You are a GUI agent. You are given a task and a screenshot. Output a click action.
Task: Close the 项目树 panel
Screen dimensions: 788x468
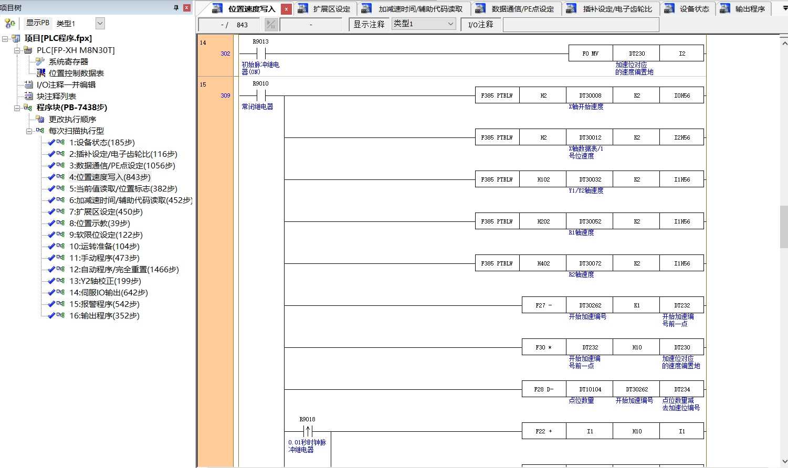click(x=186, y=8)
